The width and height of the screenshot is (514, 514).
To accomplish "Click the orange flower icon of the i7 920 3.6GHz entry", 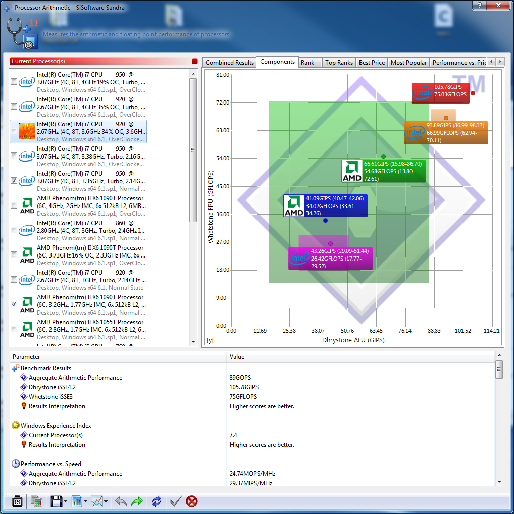I will click(x=27, y=131).
